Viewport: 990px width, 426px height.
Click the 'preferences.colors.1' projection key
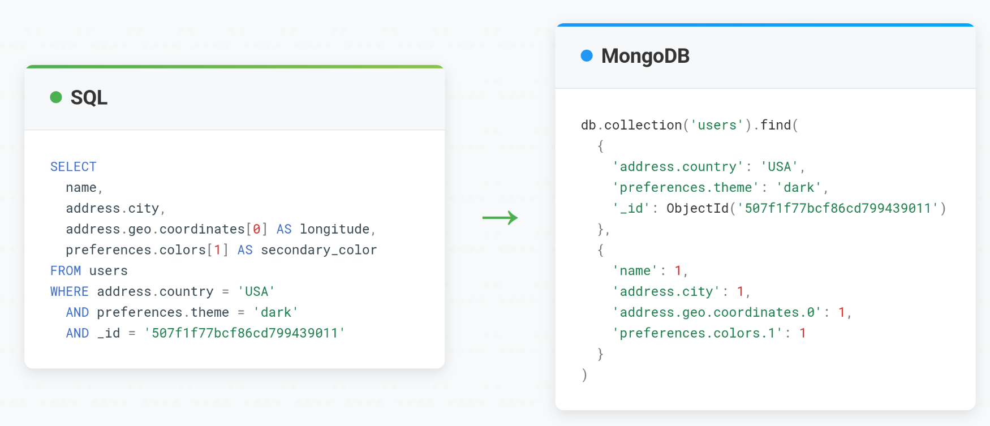[698, 333]
